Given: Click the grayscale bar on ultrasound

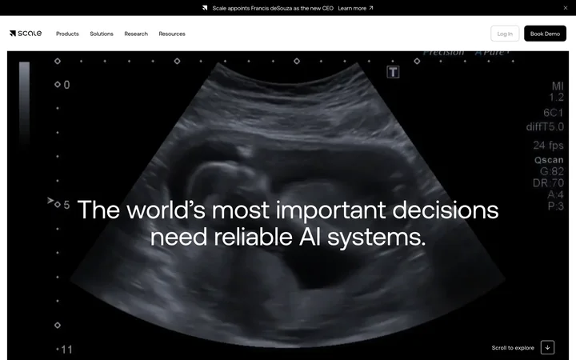Looking at the screenshot, I should click(24, 105).
